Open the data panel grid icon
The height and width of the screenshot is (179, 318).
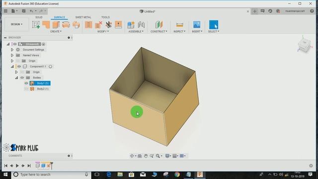[x=5, y=11]
